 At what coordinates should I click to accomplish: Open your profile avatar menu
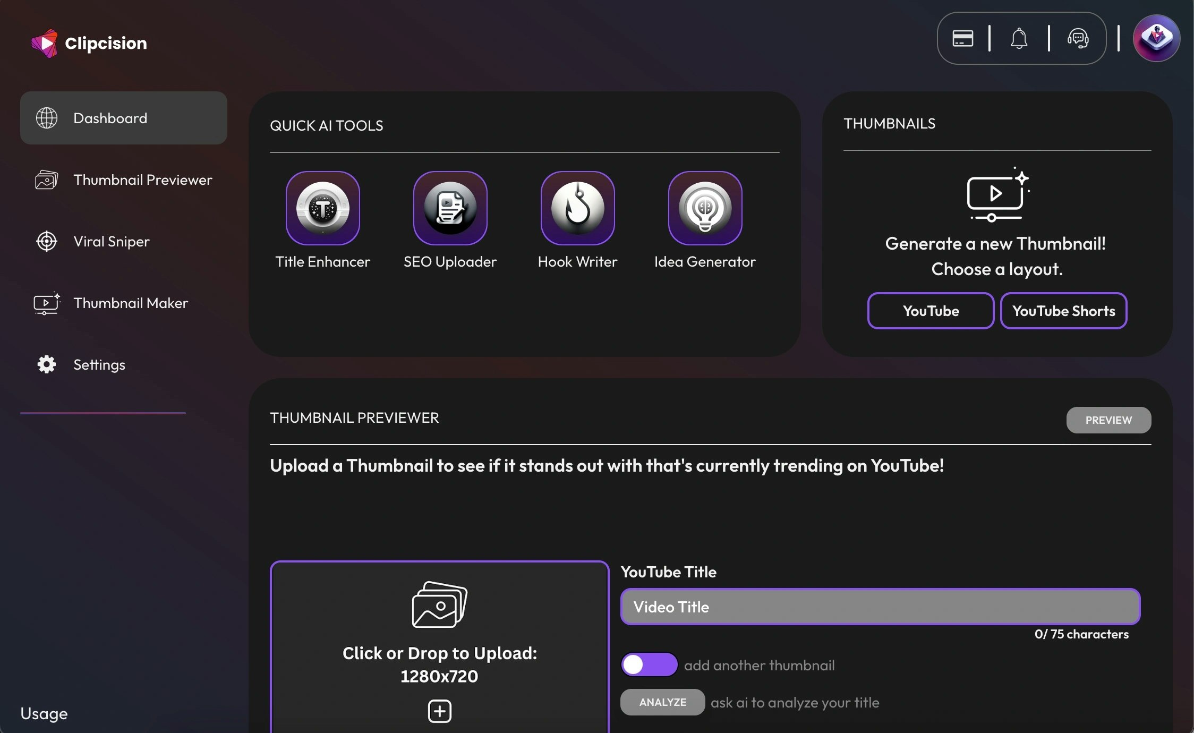(1156, 37)
